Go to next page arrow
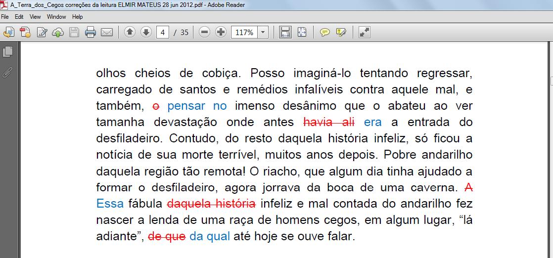 [x=145, y=33]
